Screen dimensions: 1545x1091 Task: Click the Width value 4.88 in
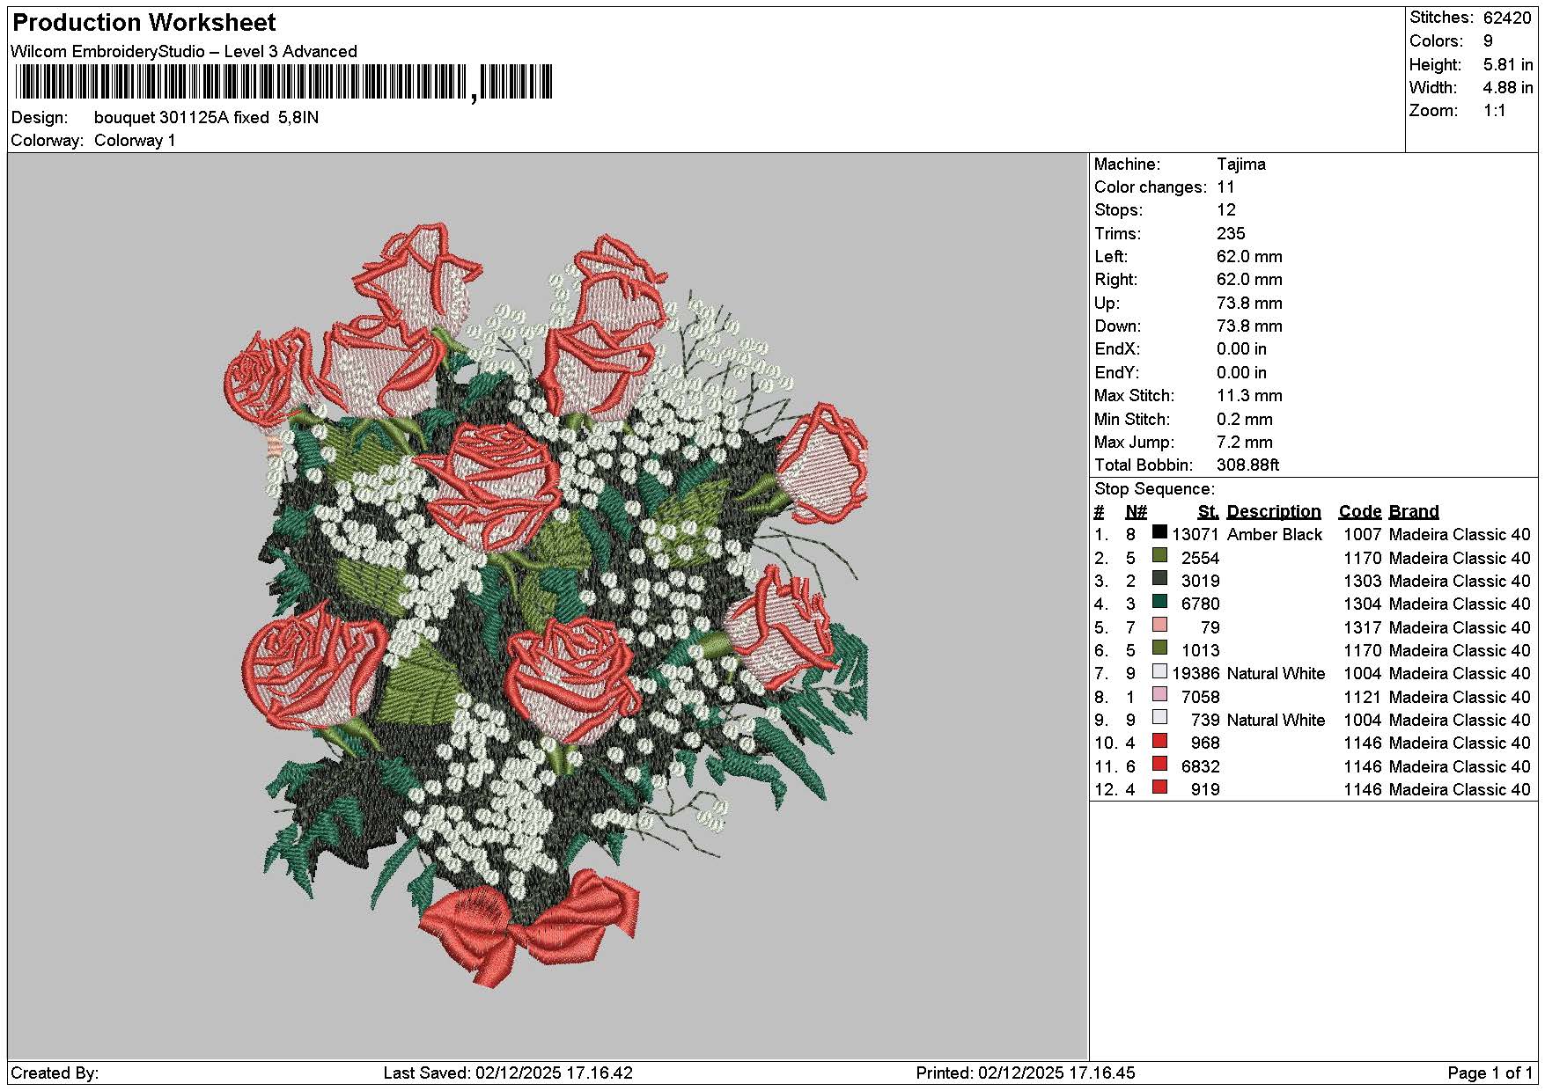pyautogui.click(x=1507, y=88)
